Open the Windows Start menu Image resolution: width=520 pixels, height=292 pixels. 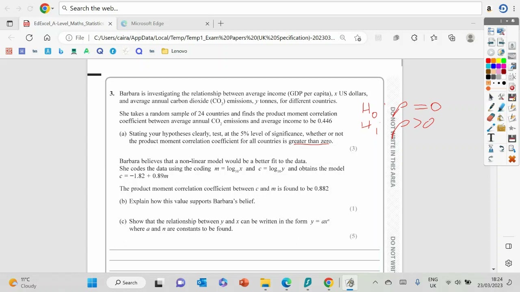tap(92, 283)
